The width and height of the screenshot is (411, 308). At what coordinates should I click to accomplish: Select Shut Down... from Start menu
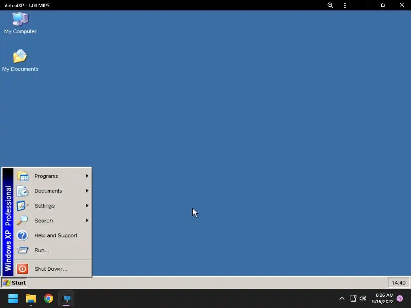[x=53, y=269]
